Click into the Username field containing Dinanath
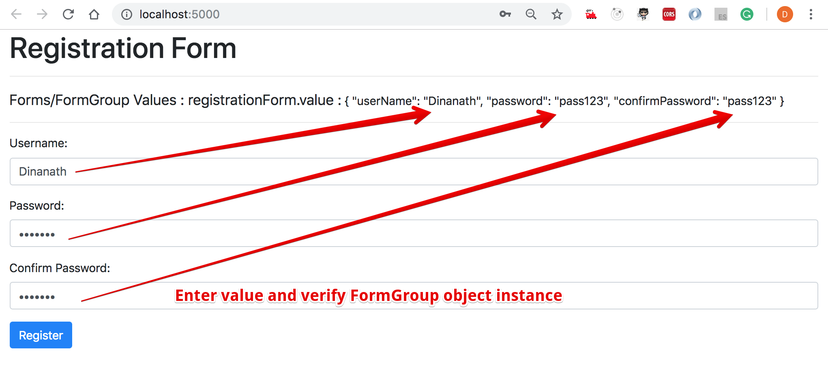 (x=414, y=172)
